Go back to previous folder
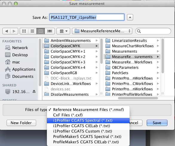The height and width of the screenshot is (146, 175). point(7,31)
